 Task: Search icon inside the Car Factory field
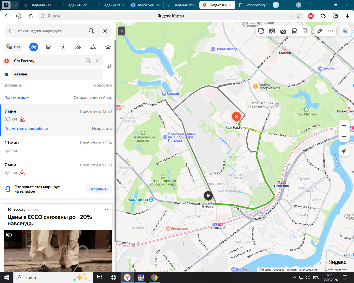pyautogui.click(x=88, y=61)
